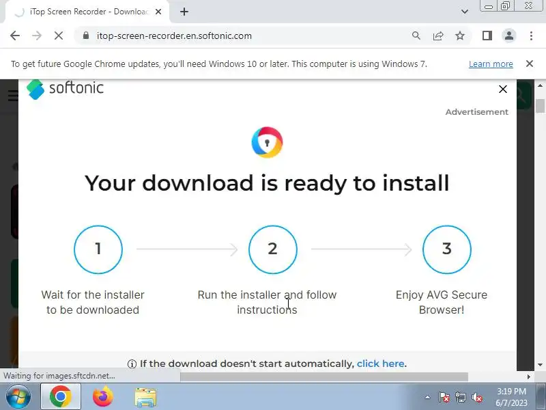Open Action Center flag icon
The image size is (546, 410).
[x=444, y=397]
